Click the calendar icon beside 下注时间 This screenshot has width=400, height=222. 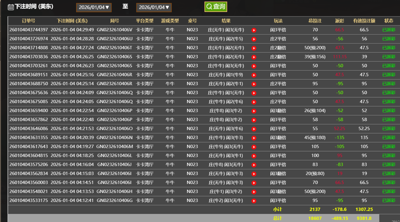(x=11, y=7)
